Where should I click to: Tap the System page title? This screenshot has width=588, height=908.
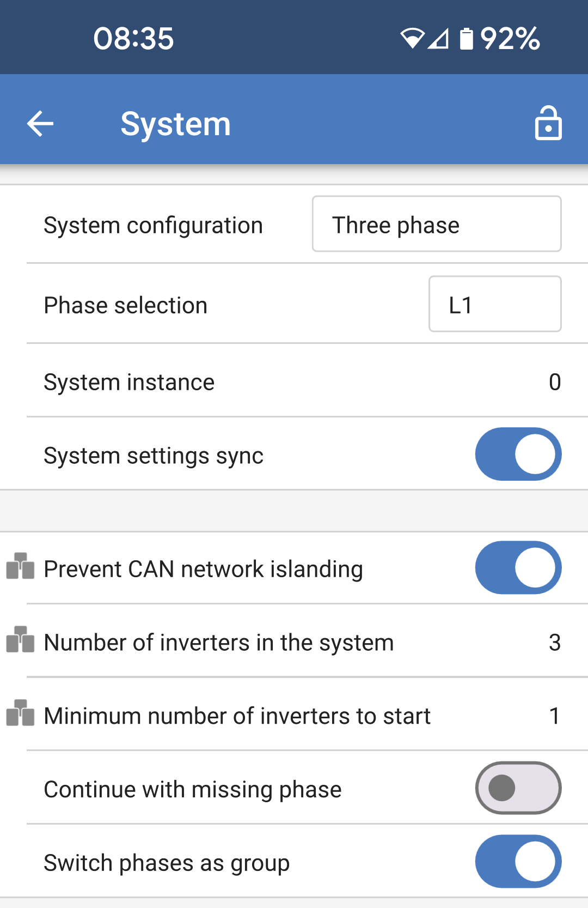tap(175, 124)
